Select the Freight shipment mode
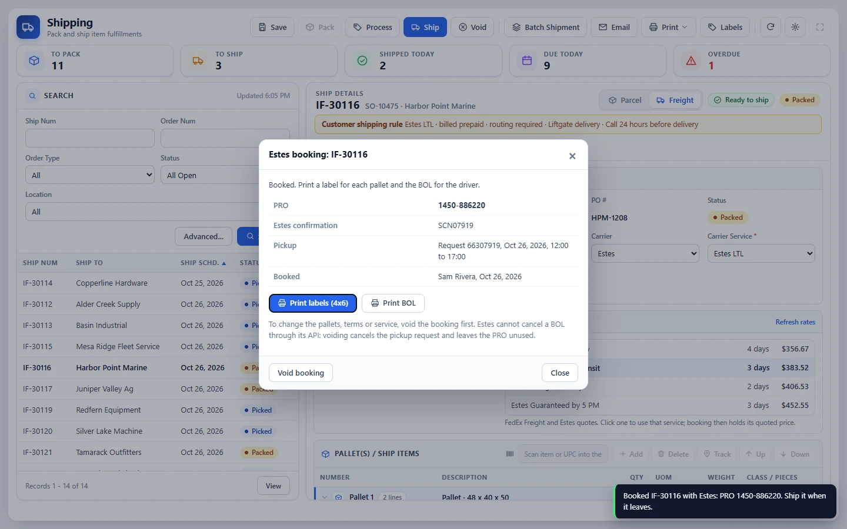This screenshot has width=847, height=529. [x=675, y=100]
